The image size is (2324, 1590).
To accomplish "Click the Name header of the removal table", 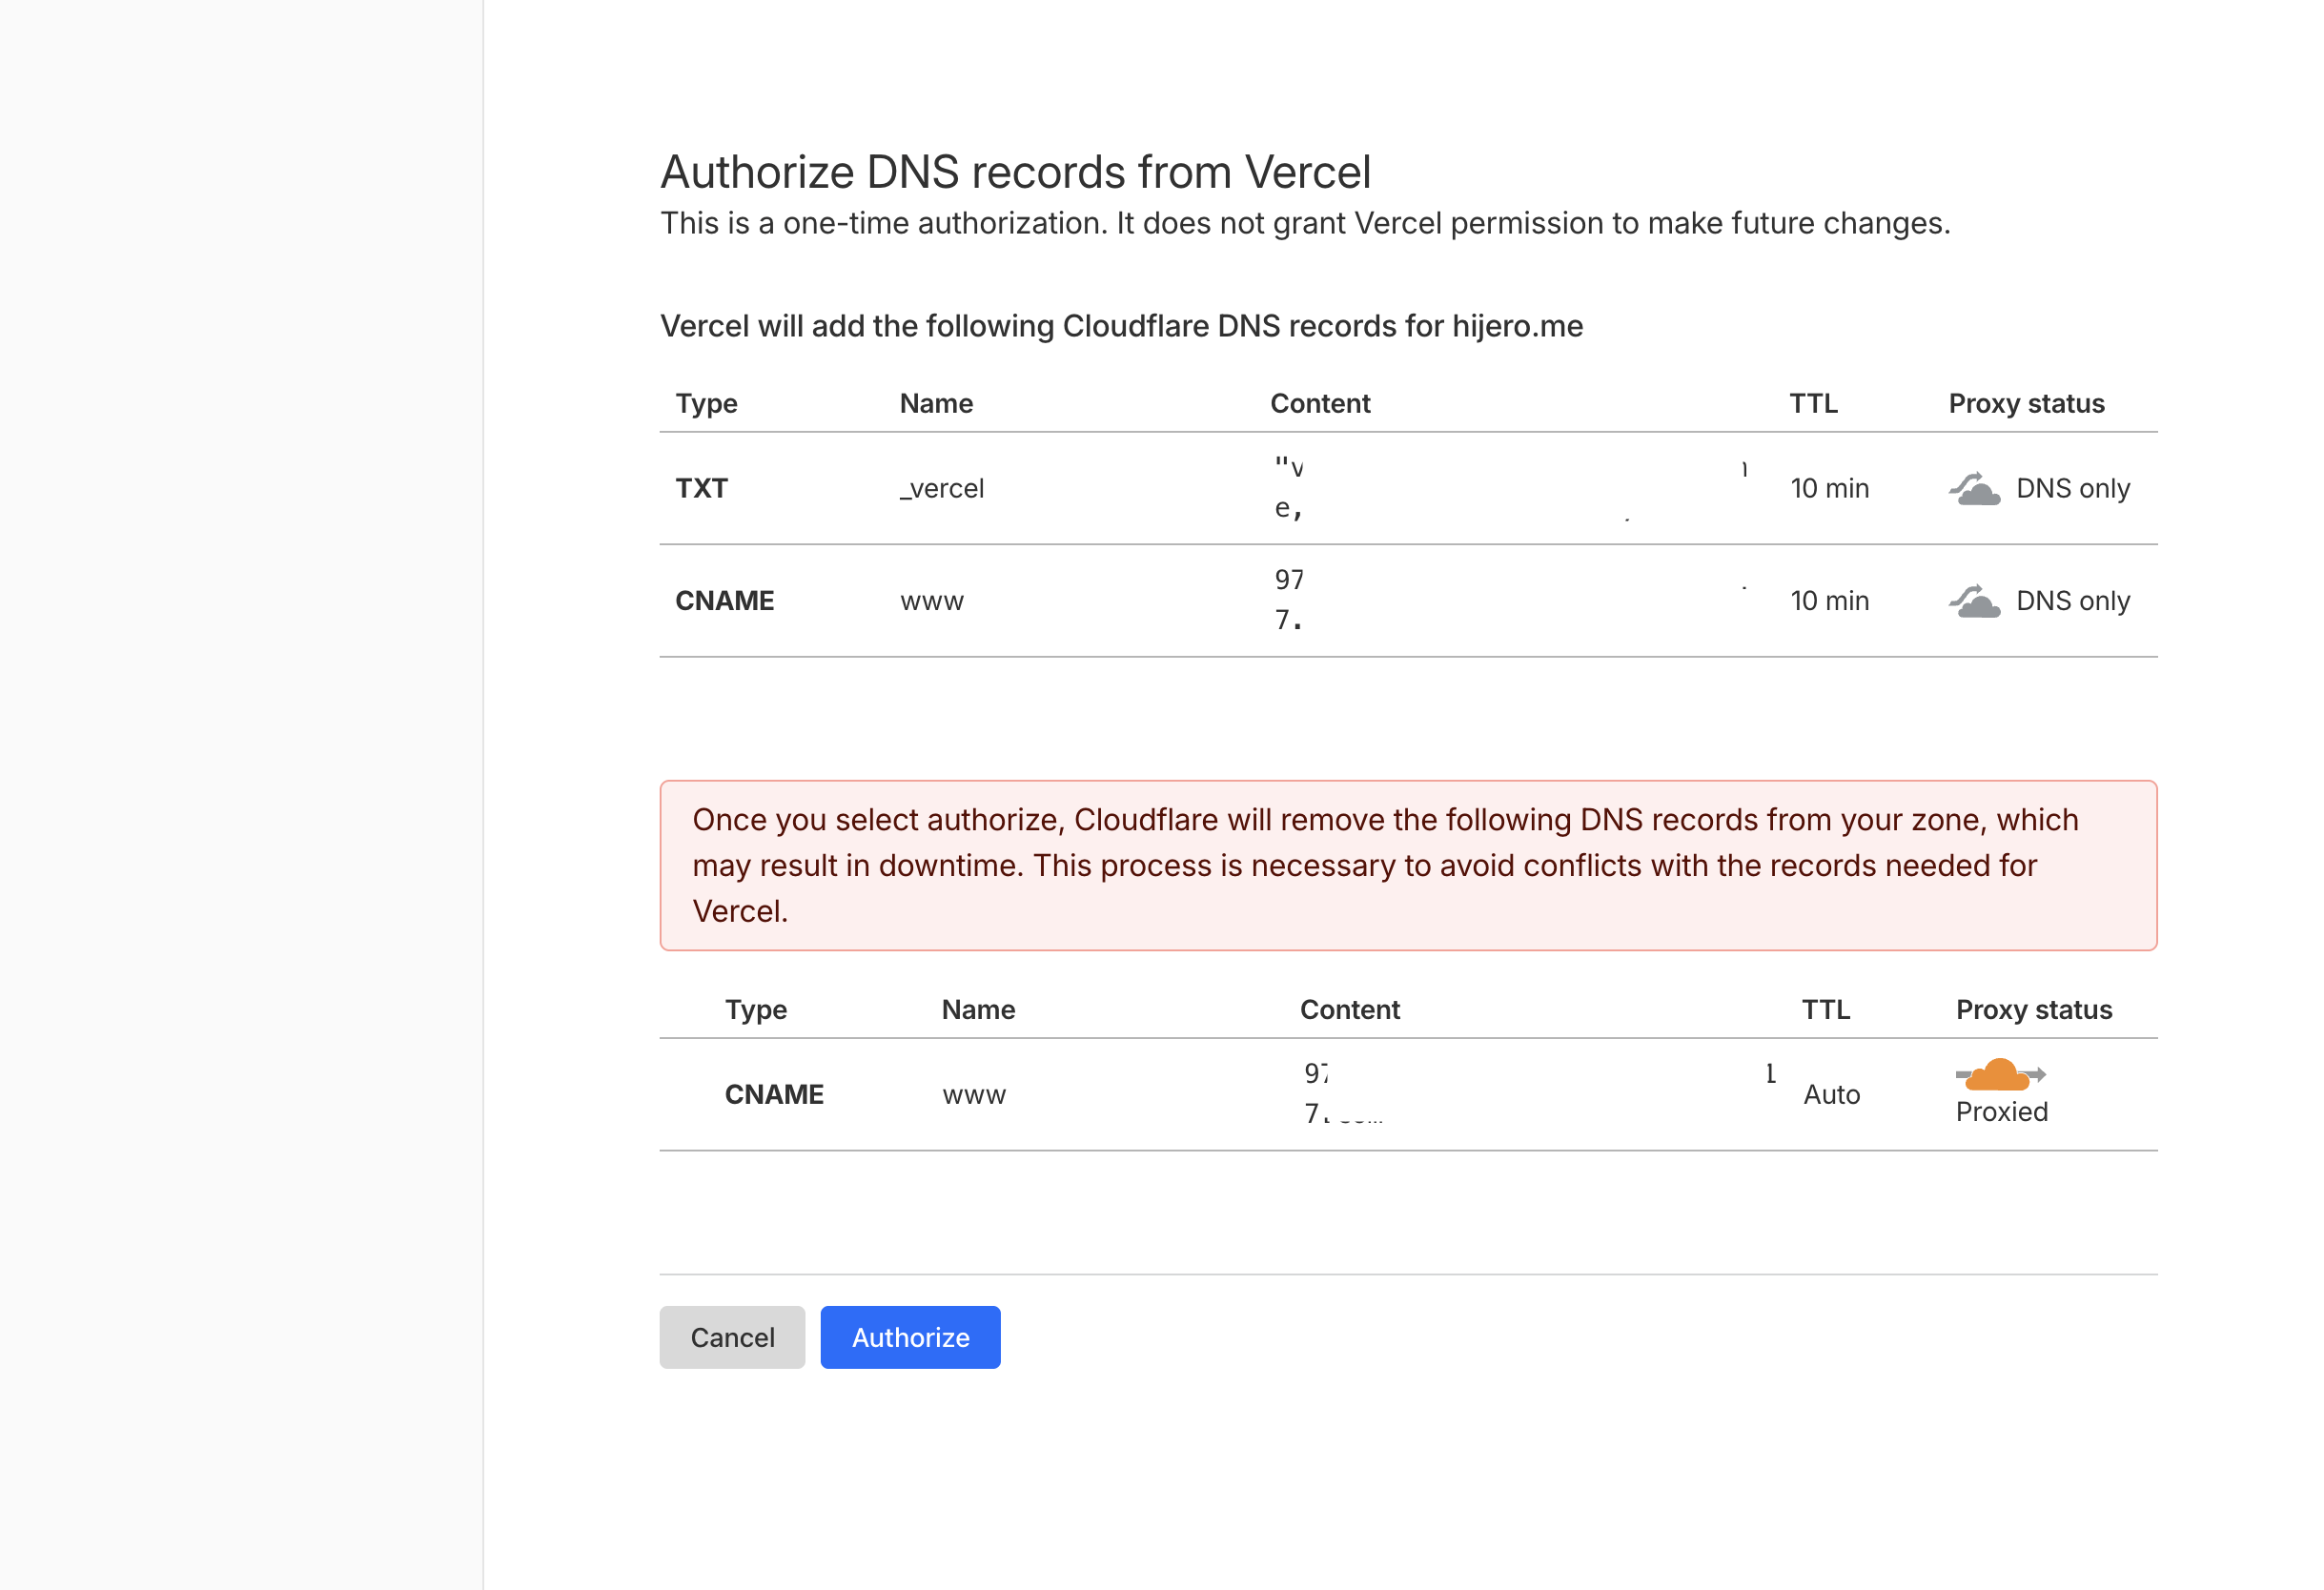I will coord(978,1009).
